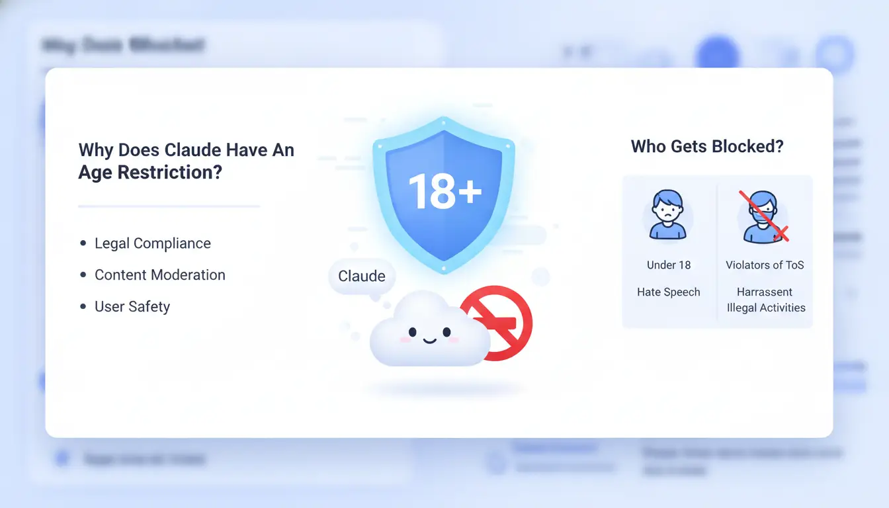889x508 pixels.
Task: Select the crossed-out masked person icon
Action: pyautogui.click(x=765, y=216)
